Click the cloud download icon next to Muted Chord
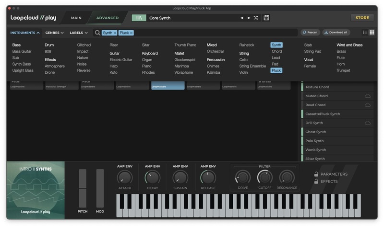Viewport: 384px width, 227px height. pos(368,96)
